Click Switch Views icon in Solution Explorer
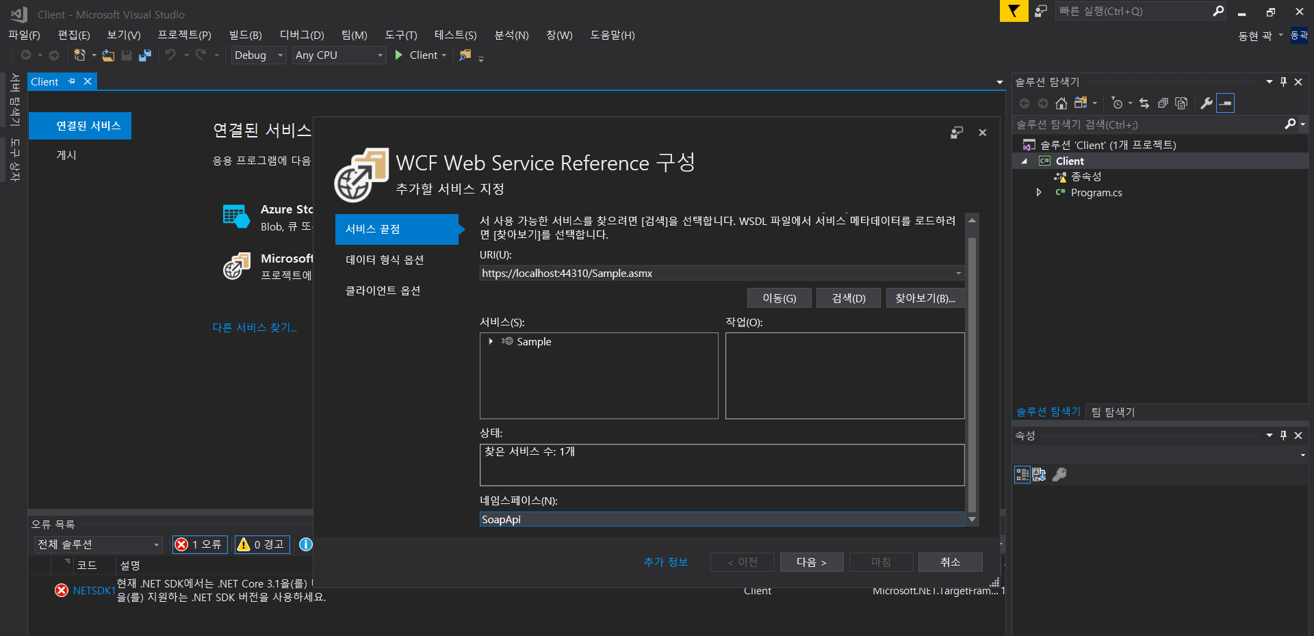This screenshot has width=1314, height=636. point(1081,103)
